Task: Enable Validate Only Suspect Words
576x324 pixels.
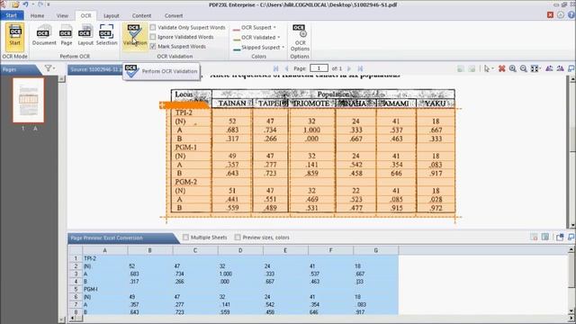Action: [153, 28]
